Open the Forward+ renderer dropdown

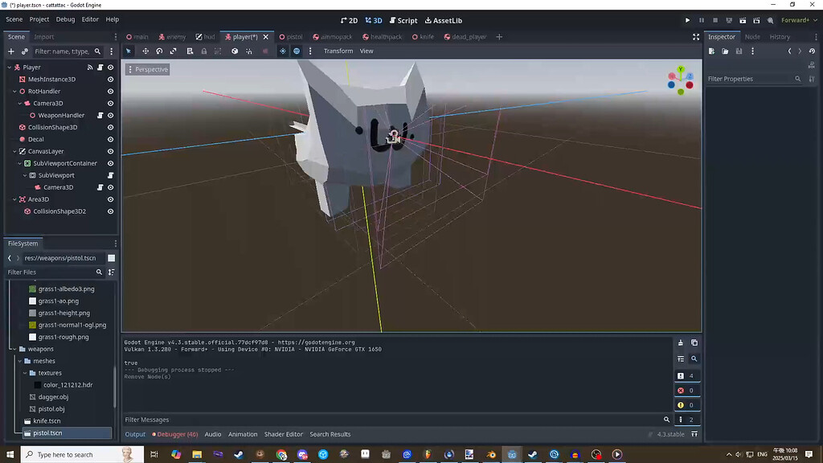click(799, 20)
